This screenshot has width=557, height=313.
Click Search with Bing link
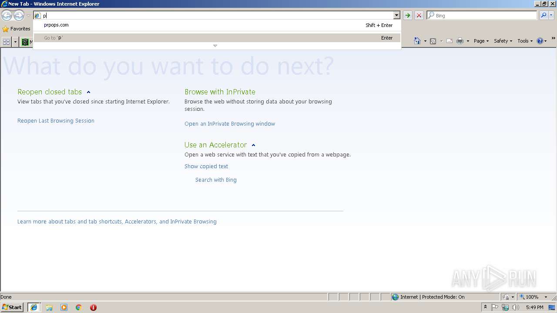pos(216,180)
